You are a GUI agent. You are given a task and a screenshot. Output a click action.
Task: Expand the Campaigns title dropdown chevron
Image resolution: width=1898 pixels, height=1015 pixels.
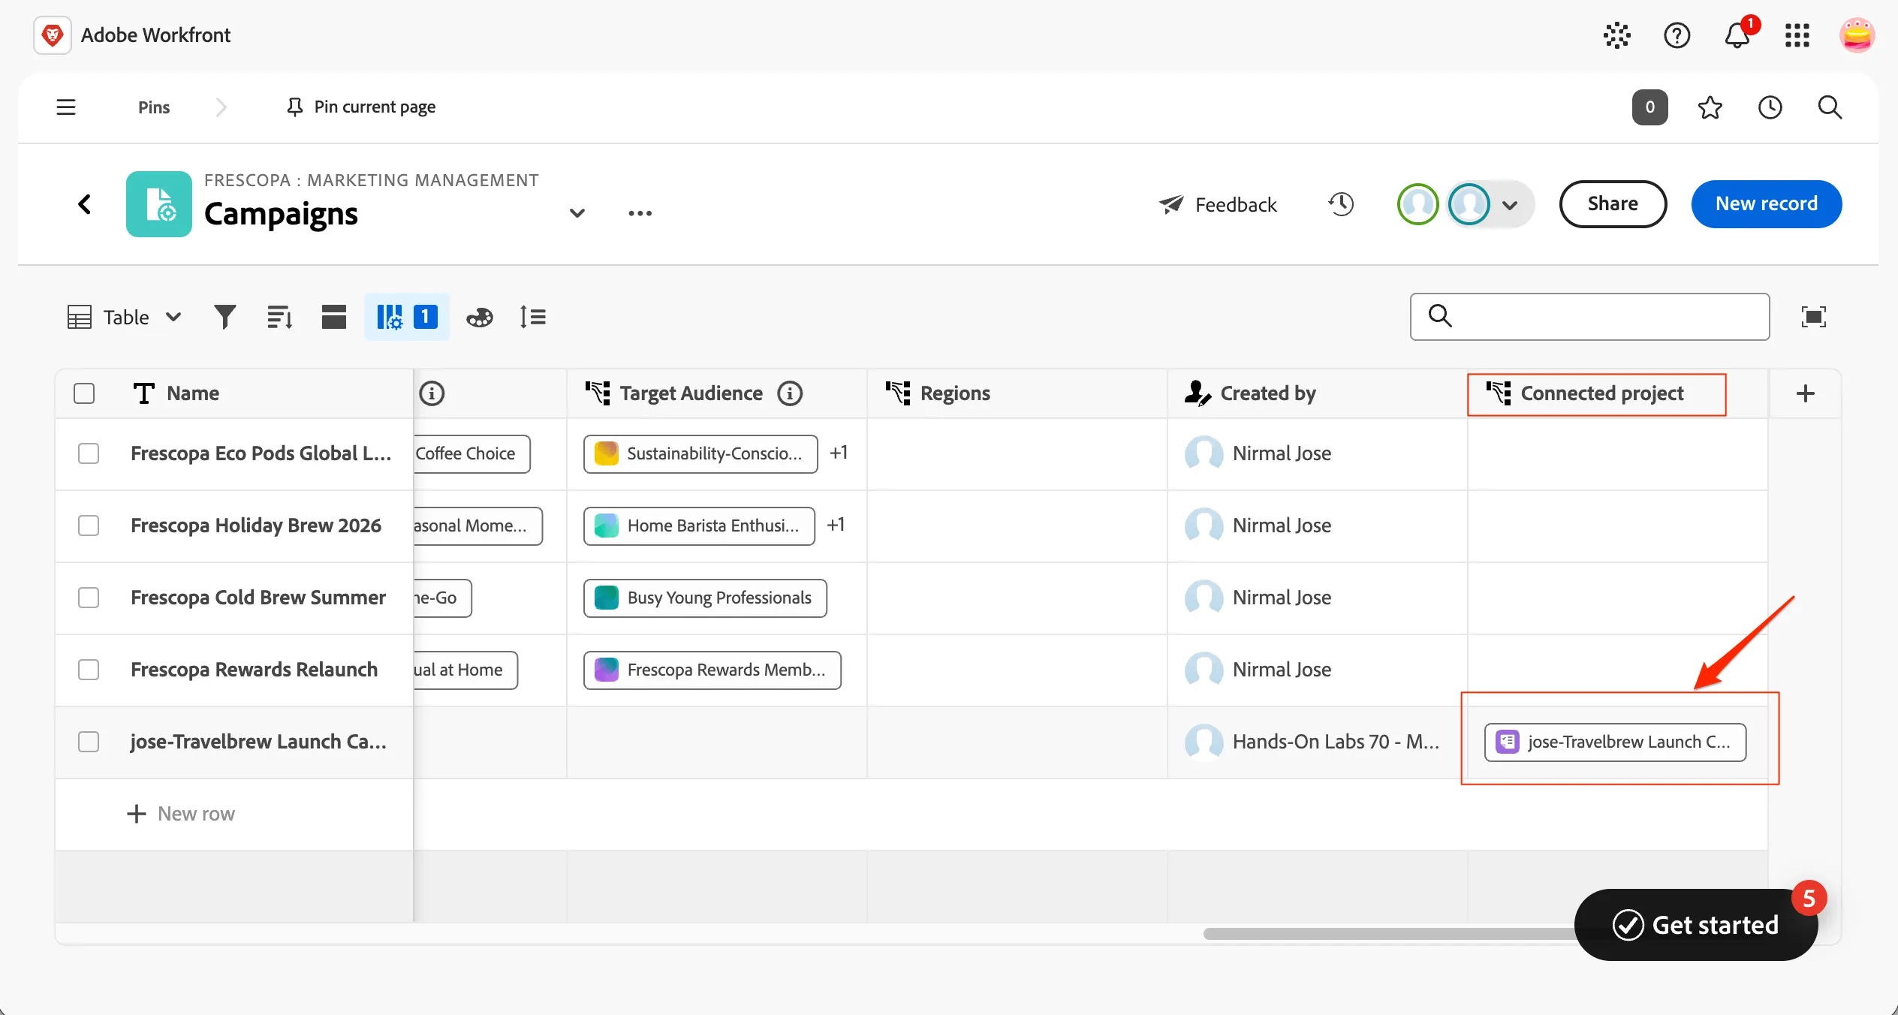(577, 213)
